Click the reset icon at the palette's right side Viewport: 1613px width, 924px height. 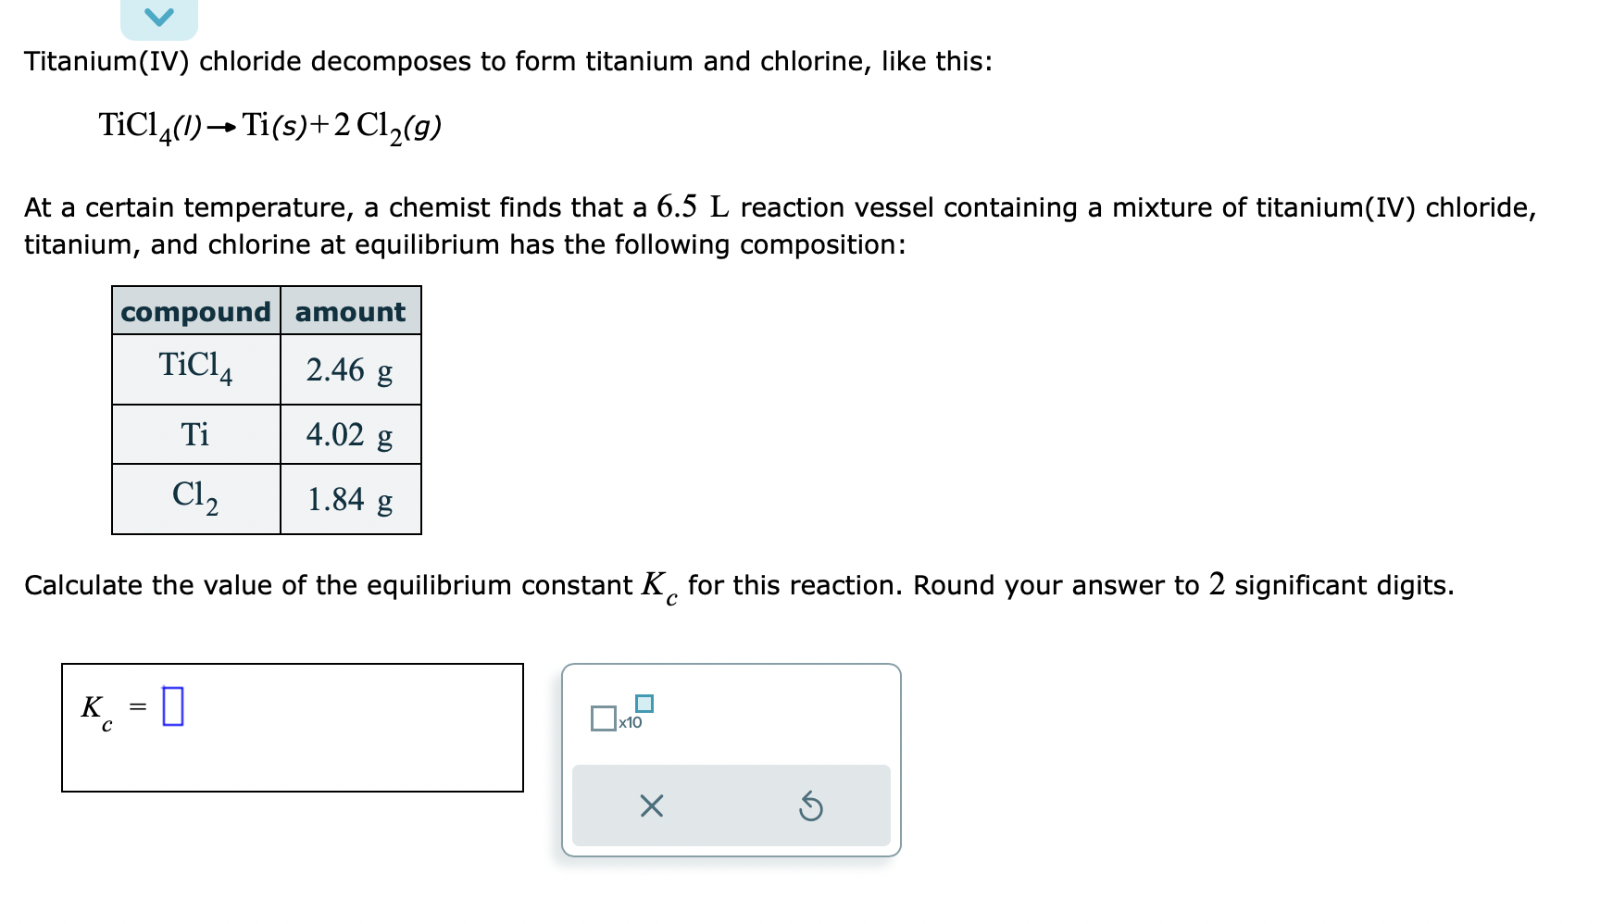coord(811,807)
